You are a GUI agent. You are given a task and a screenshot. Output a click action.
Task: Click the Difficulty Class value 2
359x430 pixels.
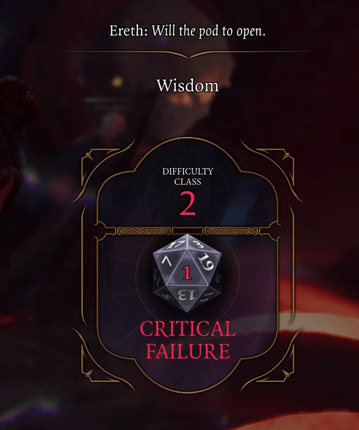pos(188,203)
